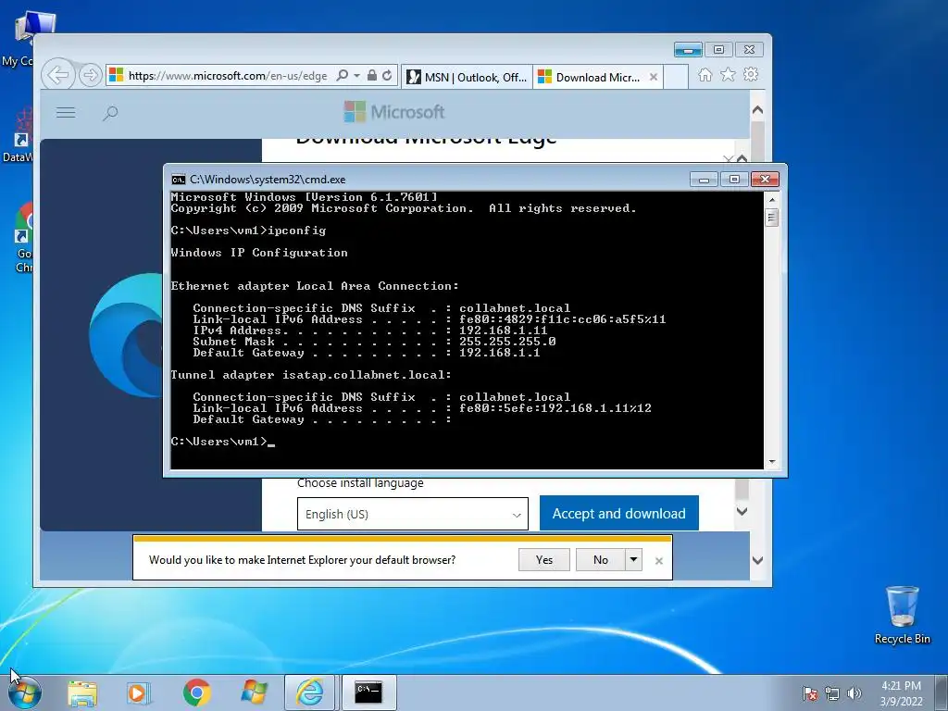Open the Windows Start menu

tap(25, 692)
